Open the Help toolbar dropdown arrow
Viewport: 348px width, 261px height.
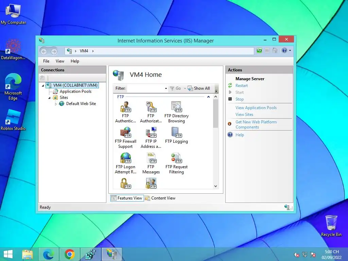tap(290, 51)
